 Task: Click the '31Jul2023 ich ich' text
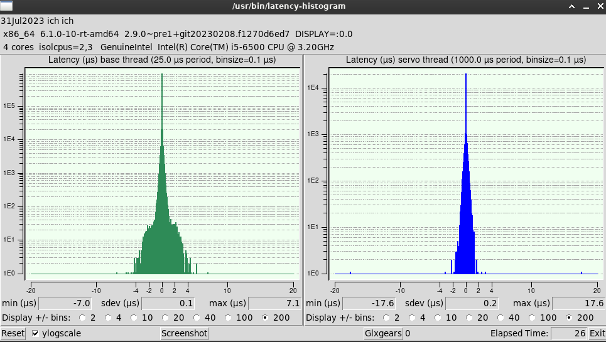coord(37,21)
